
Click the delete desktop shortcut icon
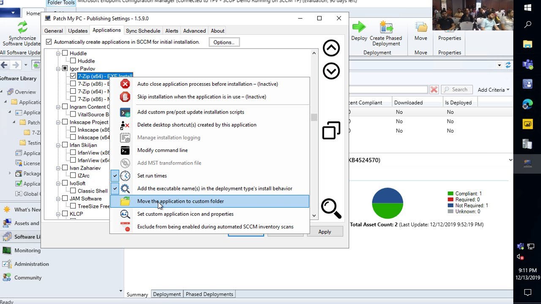pos(125,125)
